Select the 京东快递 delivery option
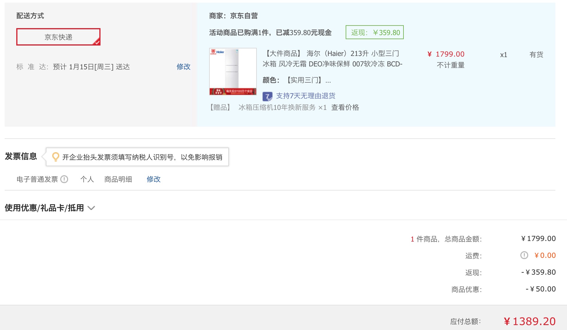The height and width of the screenshot is (330, 567). (x=58, y=37)
